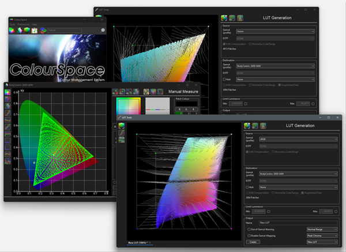Viewport: 346px width, 252px height.
Task: Enable Out of Gamut Warning checkbox
Action: click(x=249, y=230)
